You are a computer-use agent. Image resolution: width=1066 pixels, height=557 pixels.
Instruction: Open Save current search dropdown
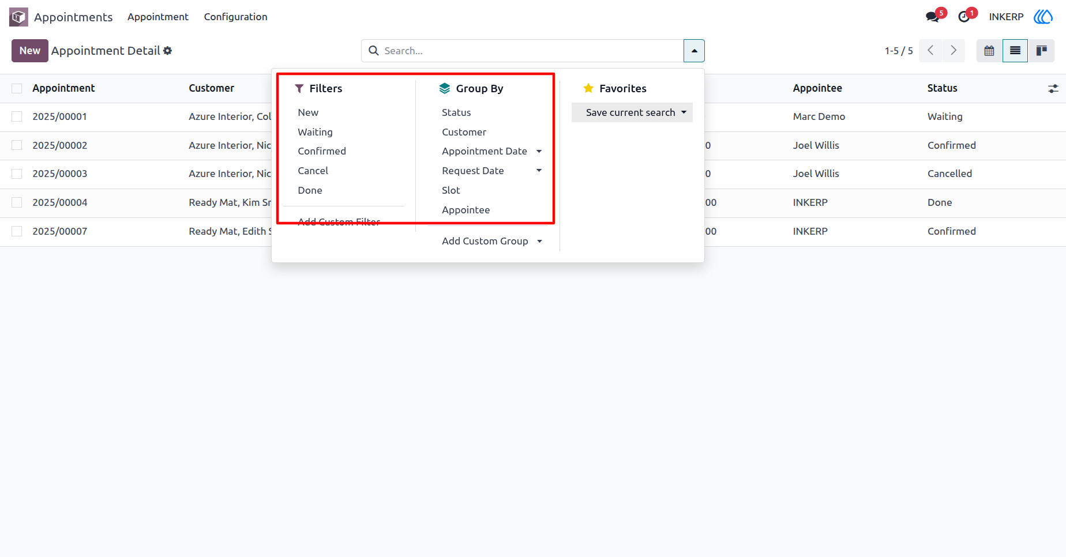(x=632, y=112)
